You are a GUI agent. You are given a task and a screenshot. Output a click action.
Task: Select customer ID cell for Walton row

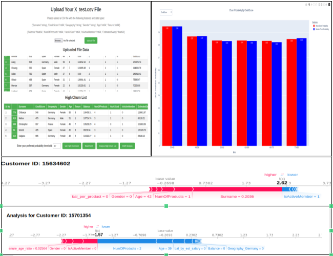(14, 117)
